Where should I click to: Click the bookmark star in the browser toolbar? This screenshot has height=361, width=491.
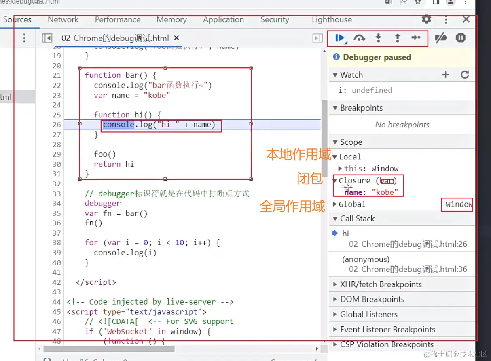click(x=418, y=2)
